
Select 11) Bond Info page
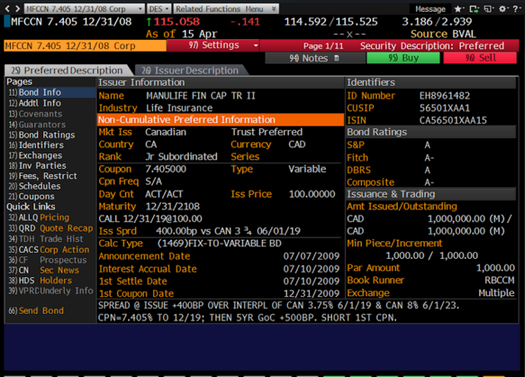point(51,92)
